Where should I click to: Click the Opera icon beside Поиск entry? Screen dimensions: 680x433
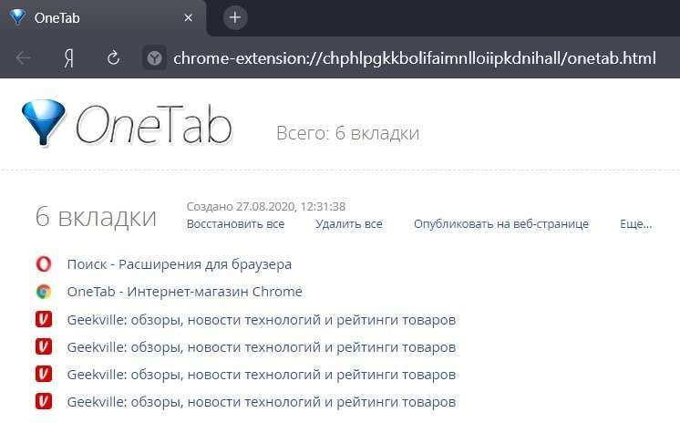pyautogui.click(x=43, y=264)
